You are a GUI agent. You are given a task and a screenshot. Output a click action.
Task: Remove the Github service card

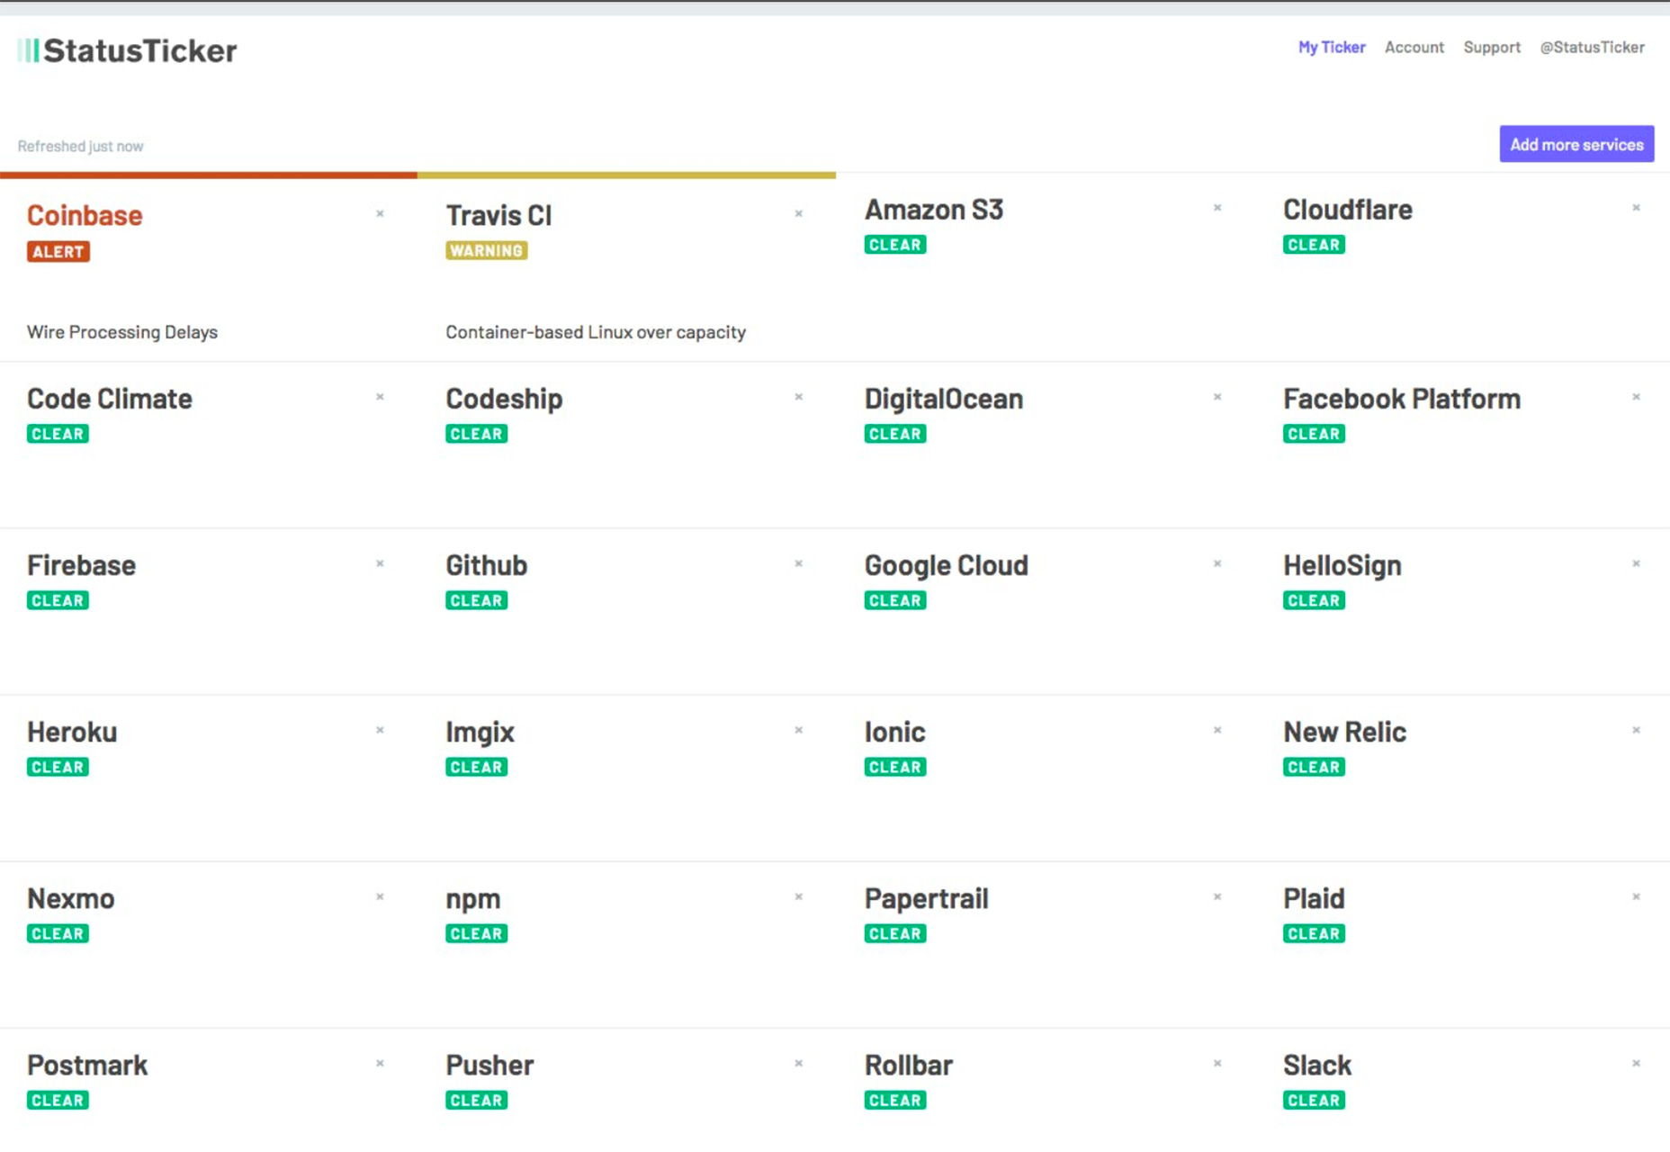click(798, 563)
